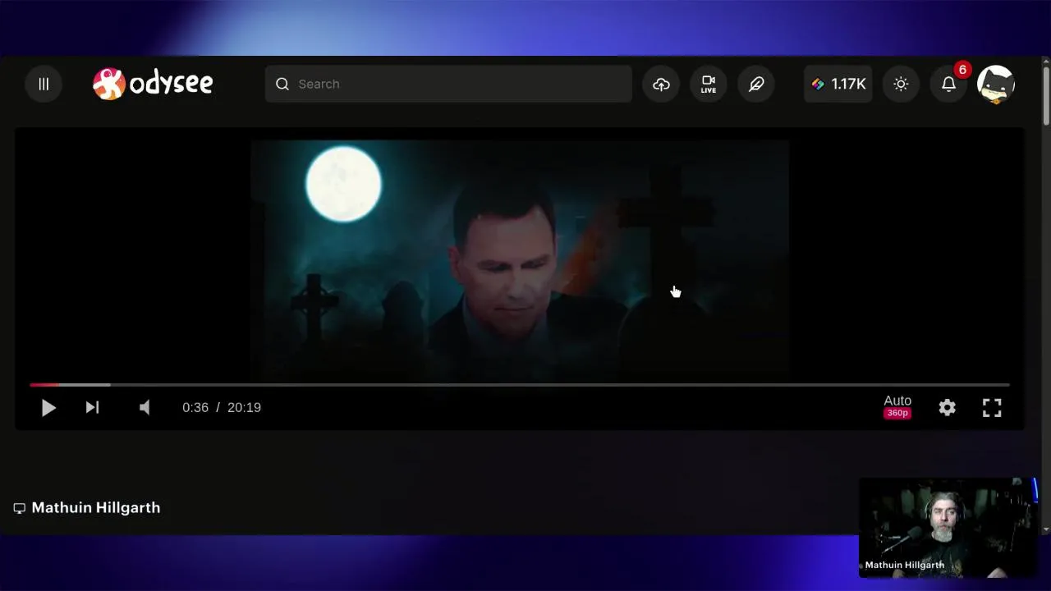1051x591 pixels.
Task: Open the sidebar hamburger menu
Action: pos(44,84)
